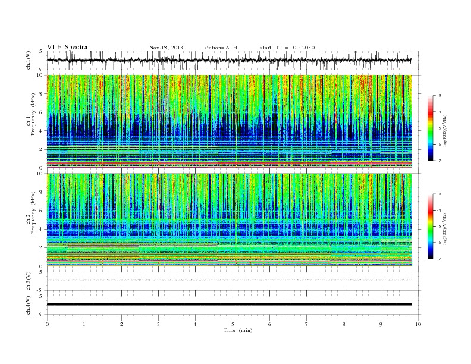Viewport: 471px width, 364px height.
Task: Click inside the ch.2 spectrogram panel
Action: point(229,220)
